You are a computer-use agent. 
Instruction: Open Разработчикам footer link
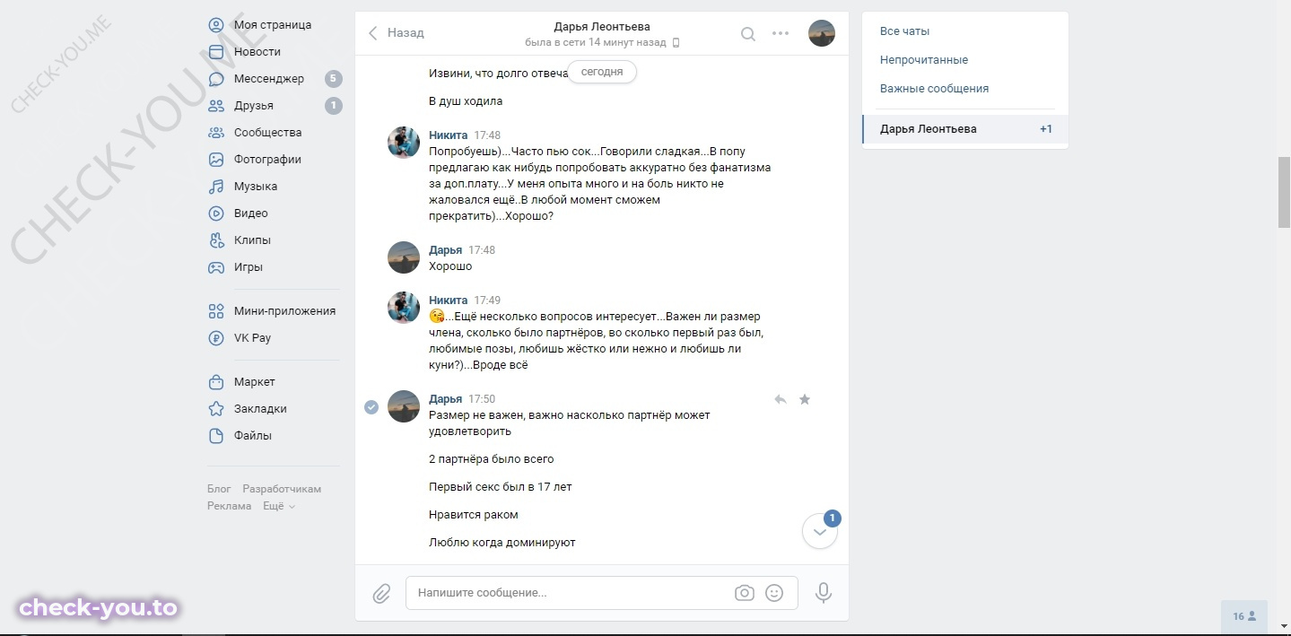click(282, 489)
